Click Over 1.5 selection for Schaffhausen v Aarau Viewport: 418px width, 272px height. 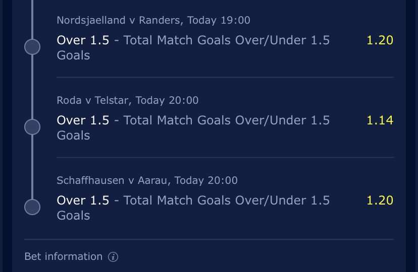pyautogui.click(x=83, y=200)
